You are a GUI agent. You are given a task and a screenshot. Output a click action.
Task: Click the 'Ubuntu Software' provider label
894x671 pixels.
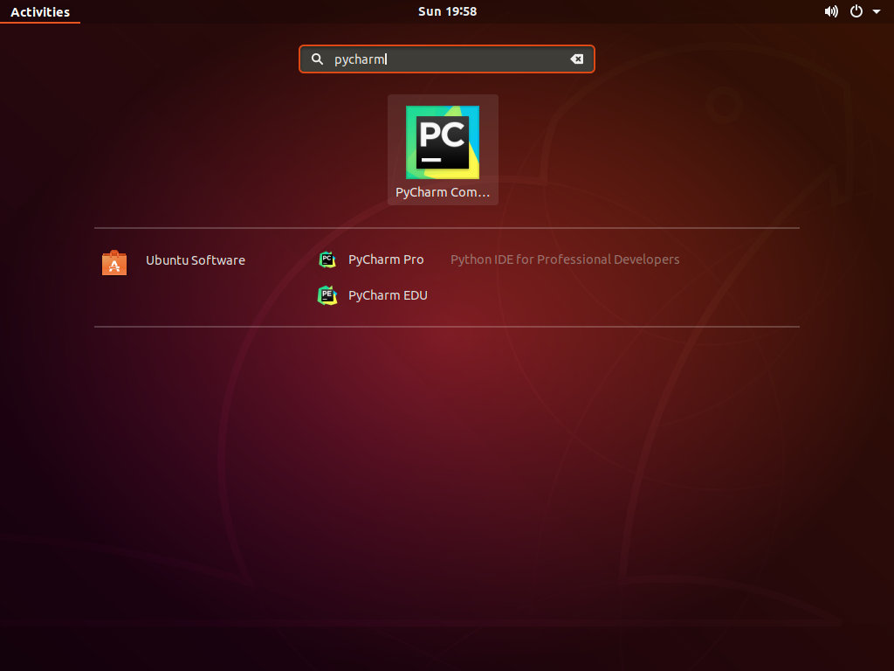[x=196, y=260]
